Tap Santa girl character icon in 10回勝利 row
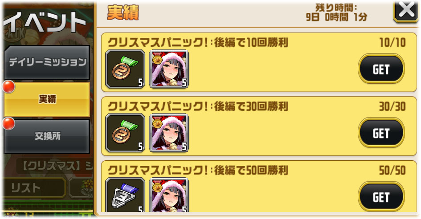Viewport: 421px width, 219px height. click(x=169, y=69)
